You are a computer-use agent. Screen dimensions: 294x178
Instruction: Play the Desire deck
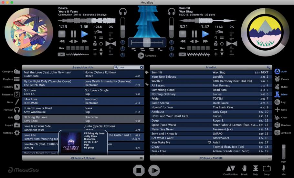click(x=85, y=34)
